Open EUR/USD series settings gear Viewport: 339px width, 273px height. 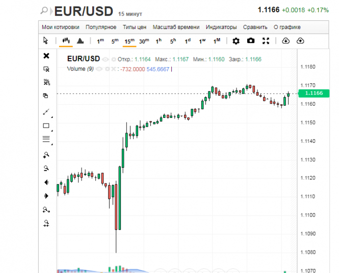[x=114, y=59]
